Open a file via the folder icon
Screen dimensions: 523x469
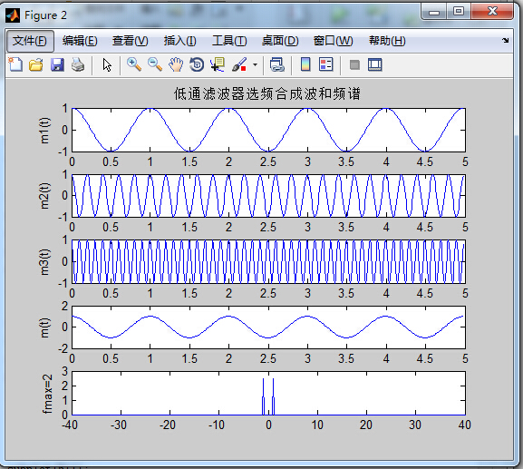click(36, 64)
